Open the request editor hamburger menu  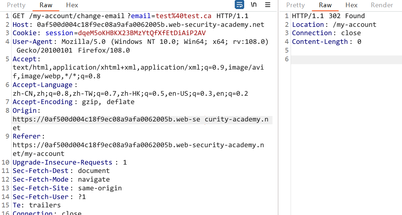pos(268,5)
